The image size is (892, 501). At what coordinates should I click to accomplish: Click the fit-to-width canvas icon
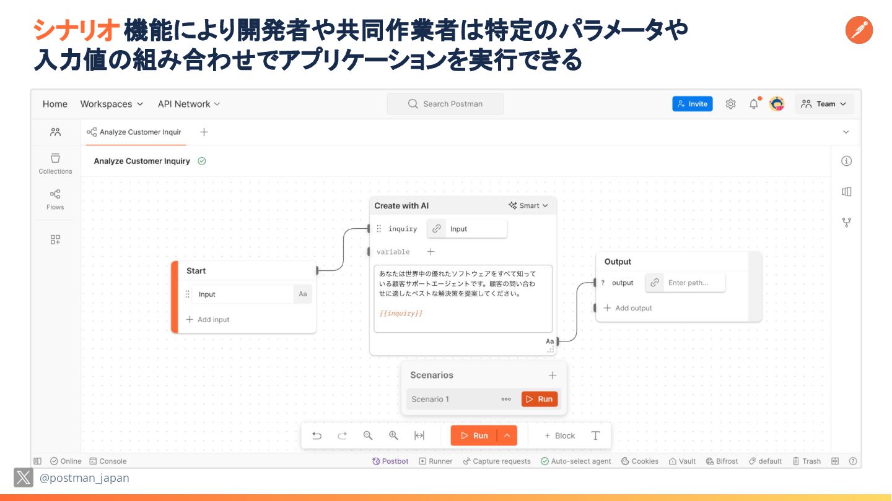pos(419,435)
